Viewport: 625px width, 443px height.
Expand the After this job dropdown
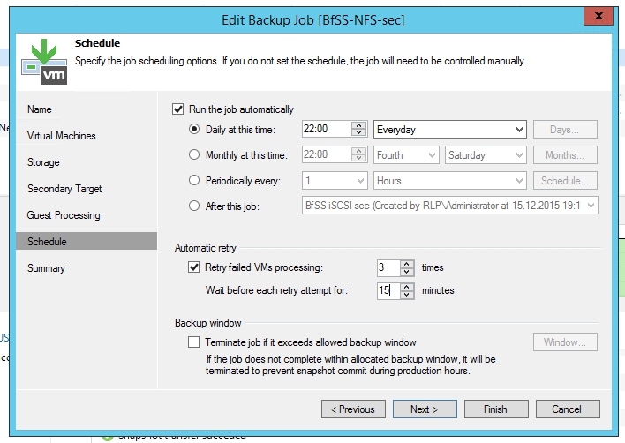coord(591,206)
